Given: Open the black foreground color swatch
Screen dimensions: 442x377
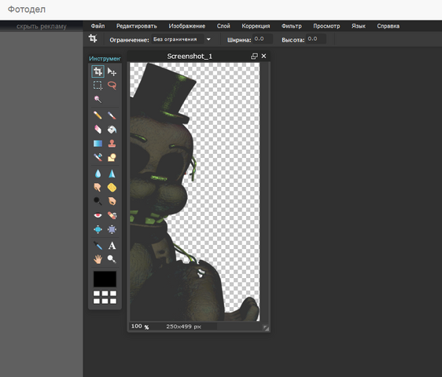Looking at the screenshot, I should [105, 279].
